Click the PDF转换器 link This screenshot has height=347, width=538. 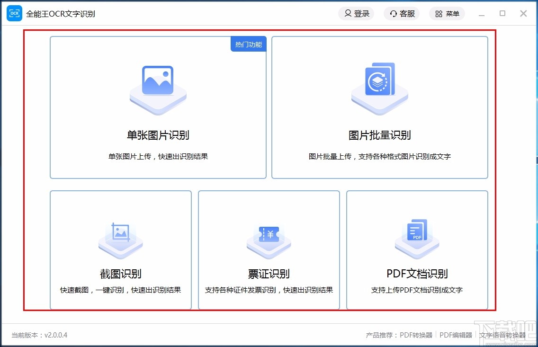click(x=416, y=335)
